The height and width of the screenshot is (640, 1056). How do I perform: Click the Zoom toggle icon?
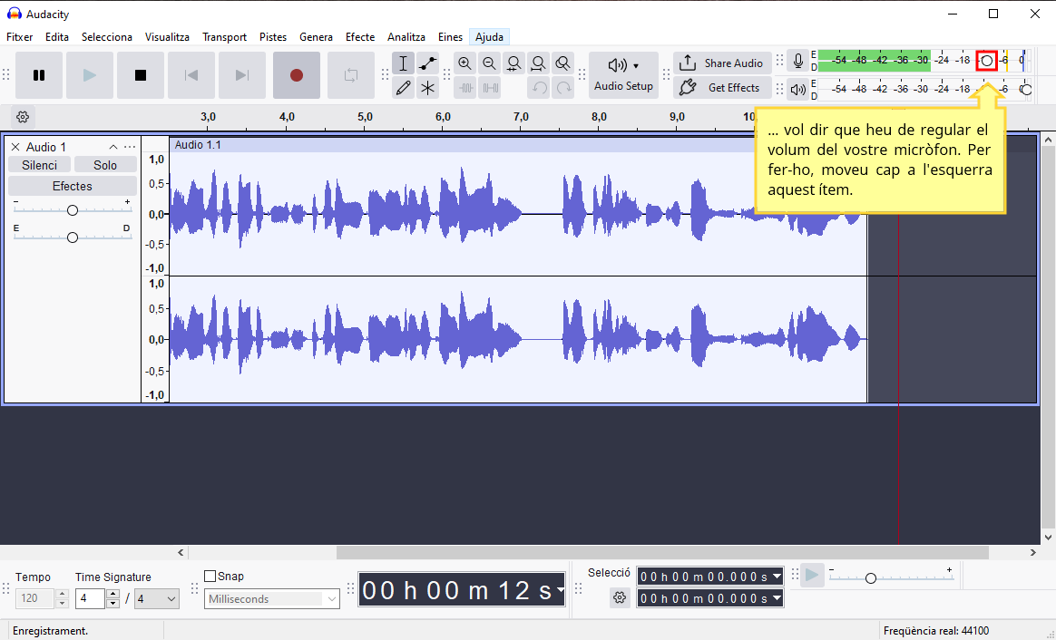(563, 64)
